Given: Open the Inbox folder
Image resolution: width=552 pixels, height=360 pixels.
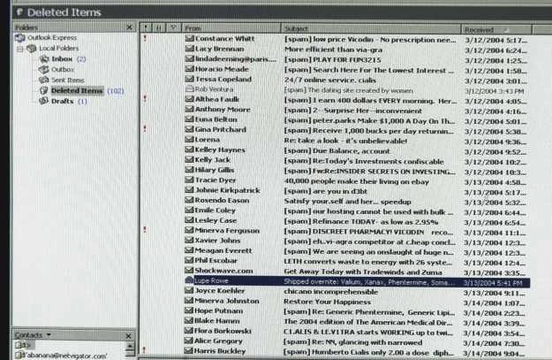Looking at the screenshot, I should (61, 58).
